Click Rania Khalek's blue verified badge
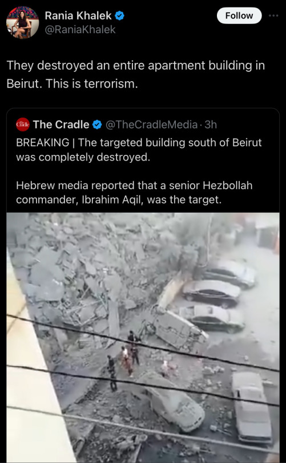Image resolution: width=286 pixels, height=463 pixels. tap(119, 15)
